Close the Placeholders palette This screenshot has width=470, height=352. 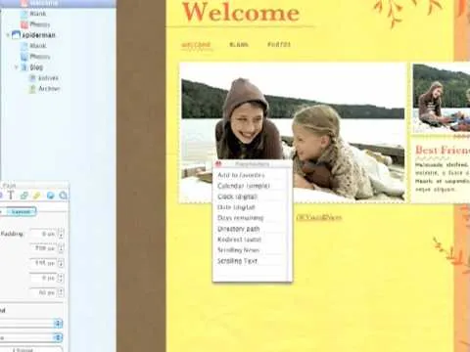pos(218,164)
